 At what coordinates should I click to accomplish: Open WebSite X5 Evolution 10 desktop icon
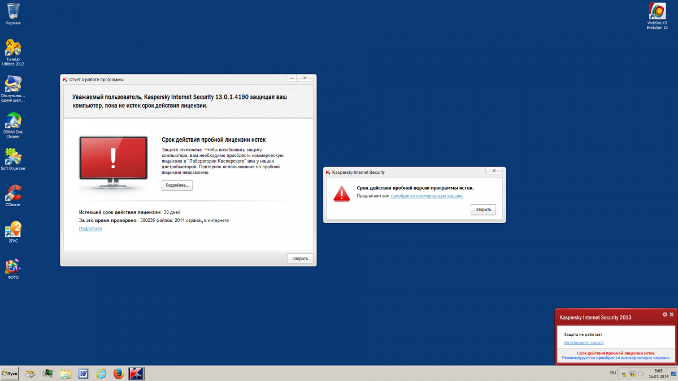(x=657, y=16)
